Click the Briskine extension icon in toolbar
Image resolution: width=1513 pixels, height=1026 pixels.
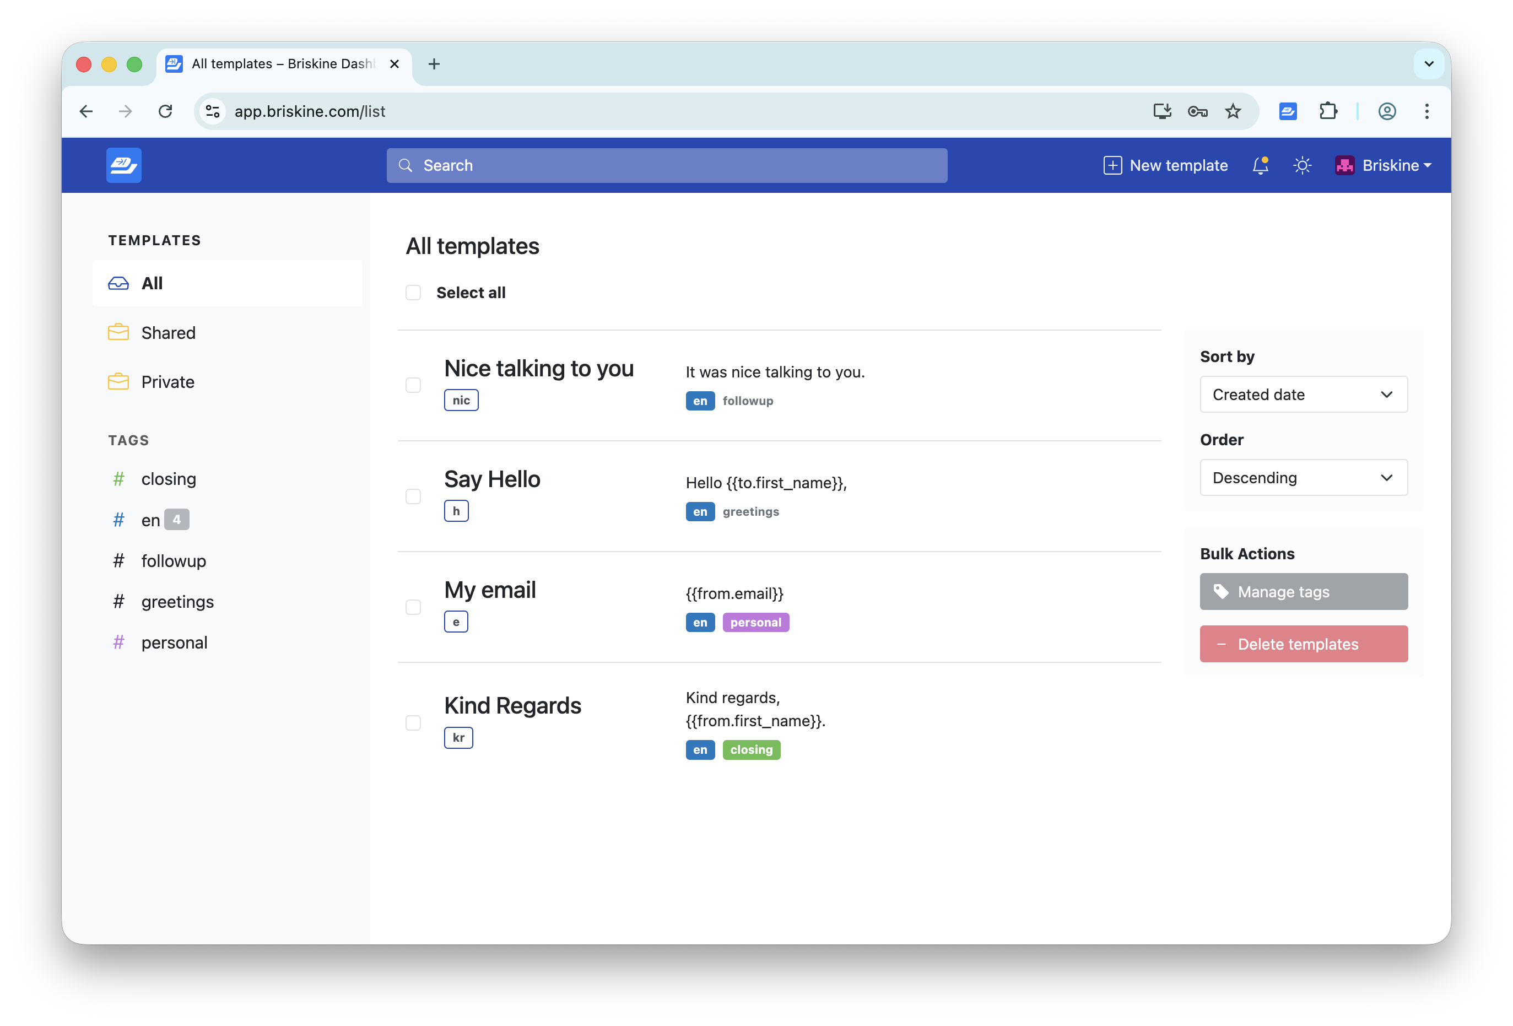pos(1288,111)
